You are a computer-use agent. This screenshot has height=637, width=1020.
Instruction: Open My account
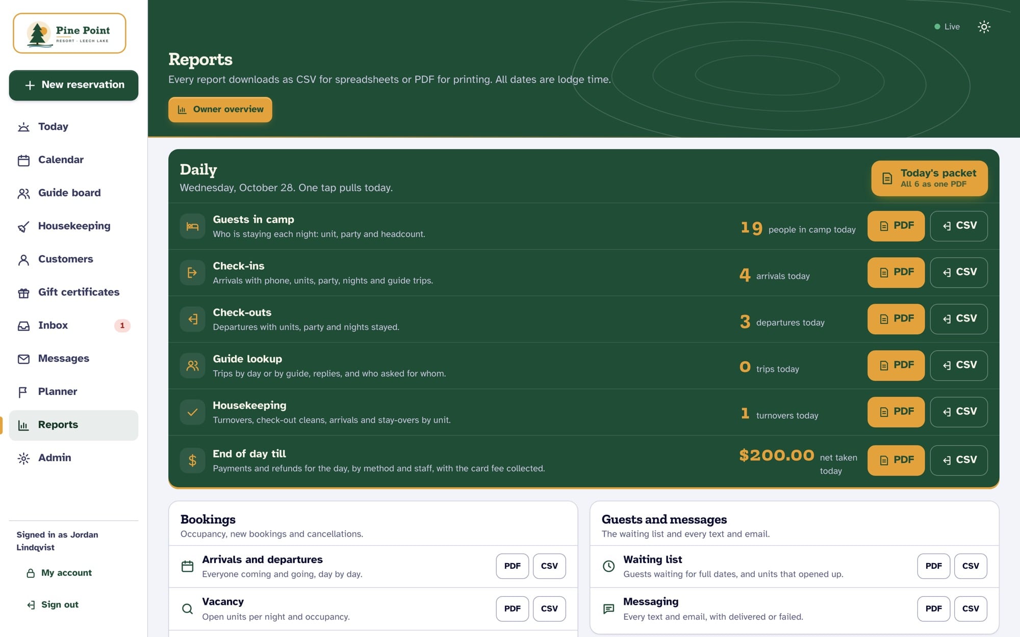59,573
